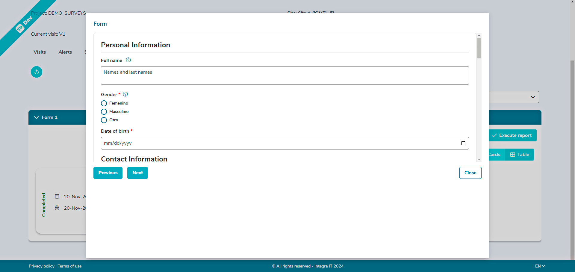Choose the Otro gender option

[x=104, y=120]
